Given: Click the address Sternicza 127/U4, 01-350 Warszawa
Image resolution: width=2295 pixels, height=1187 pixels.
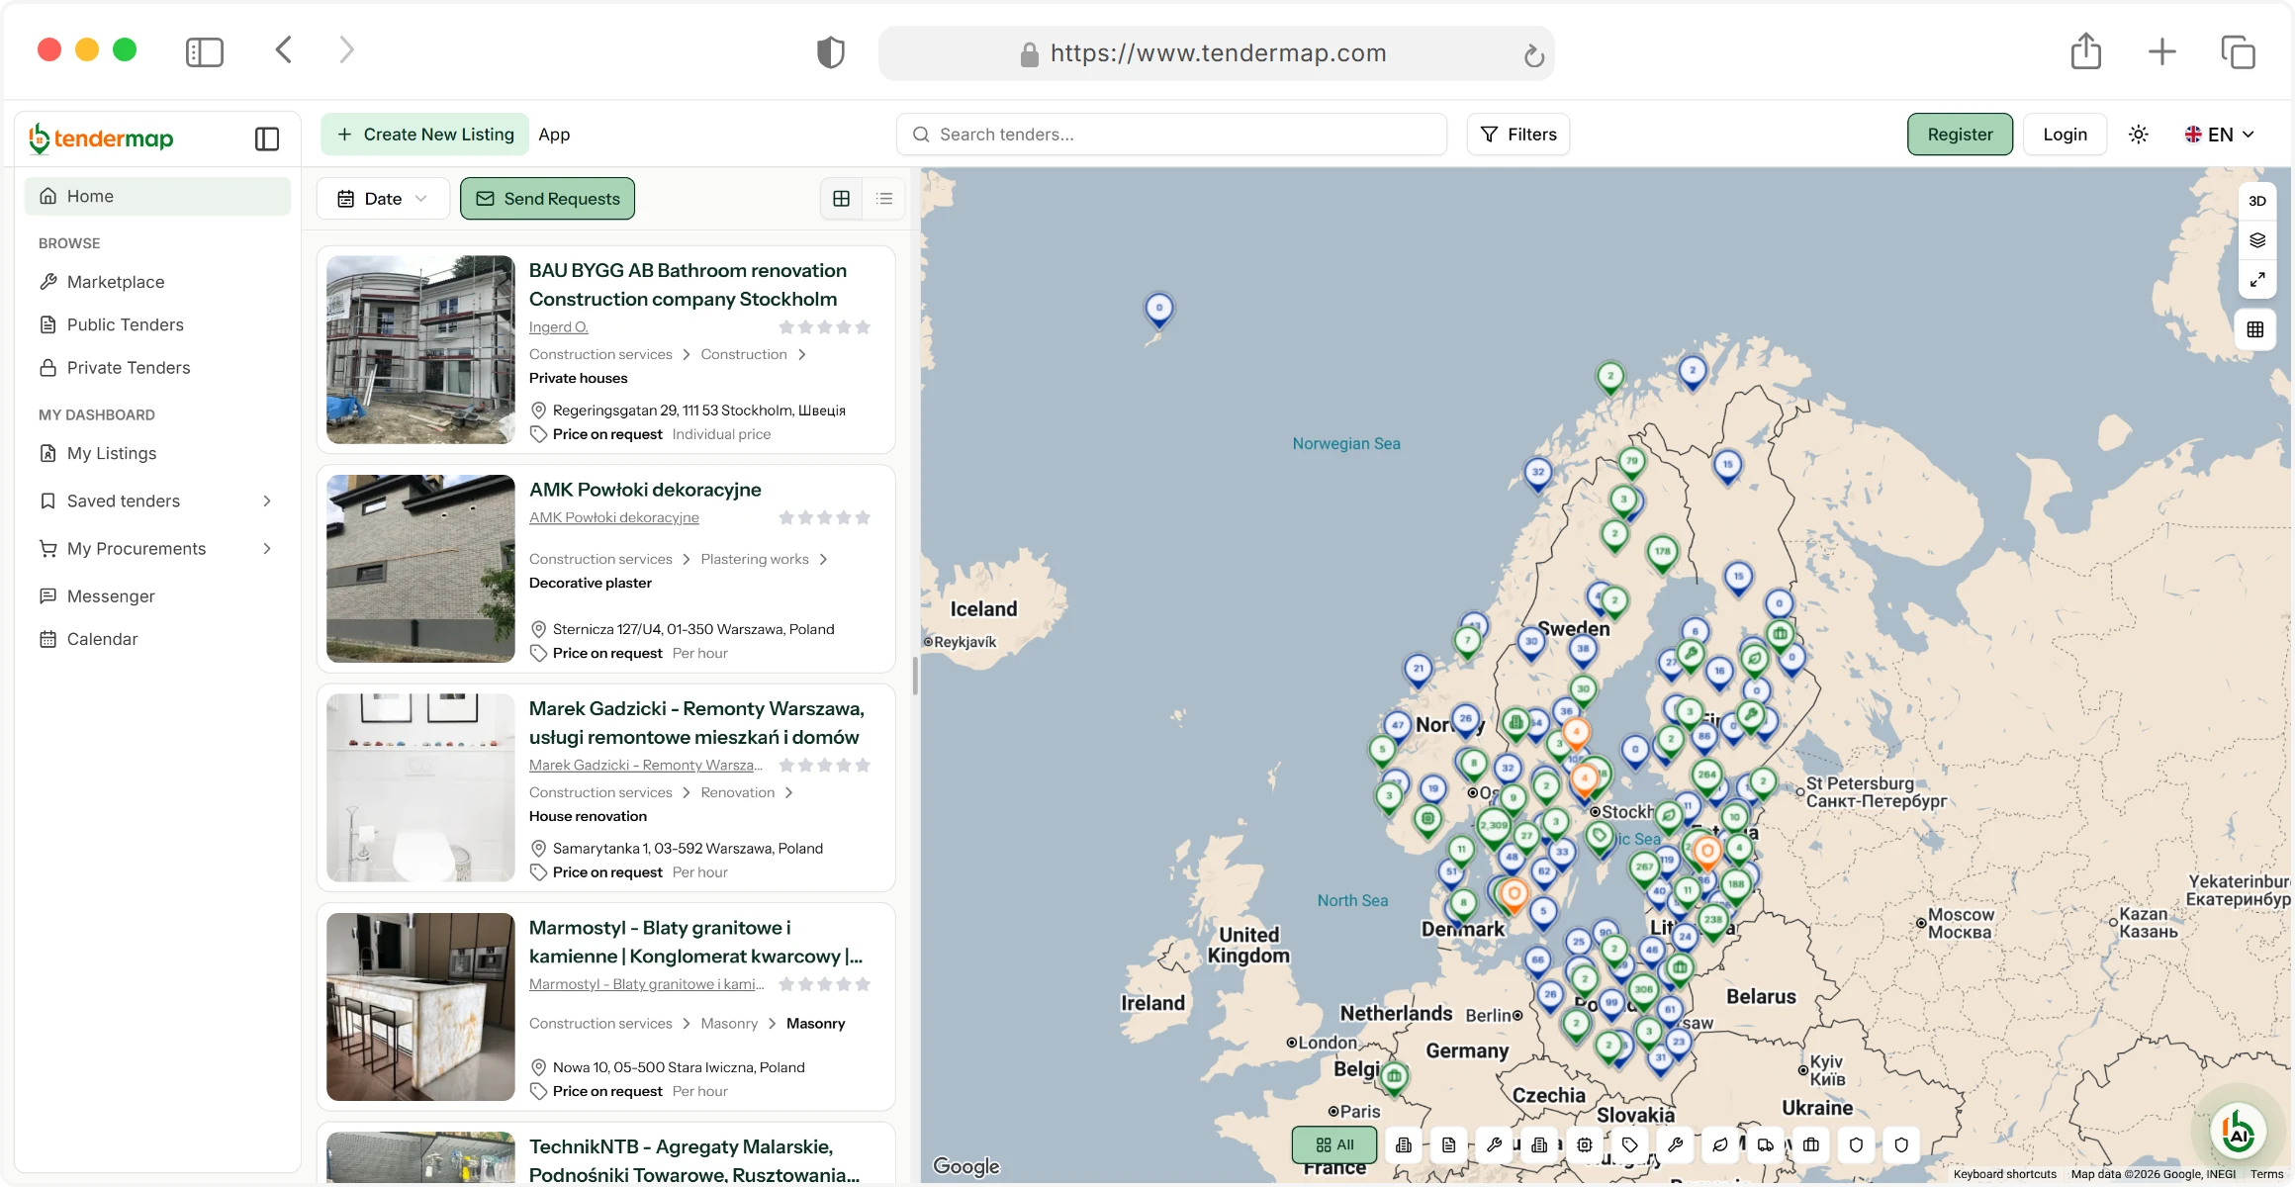Looking at the screenshot, I should pyautogui.click(x=693, y=630).
